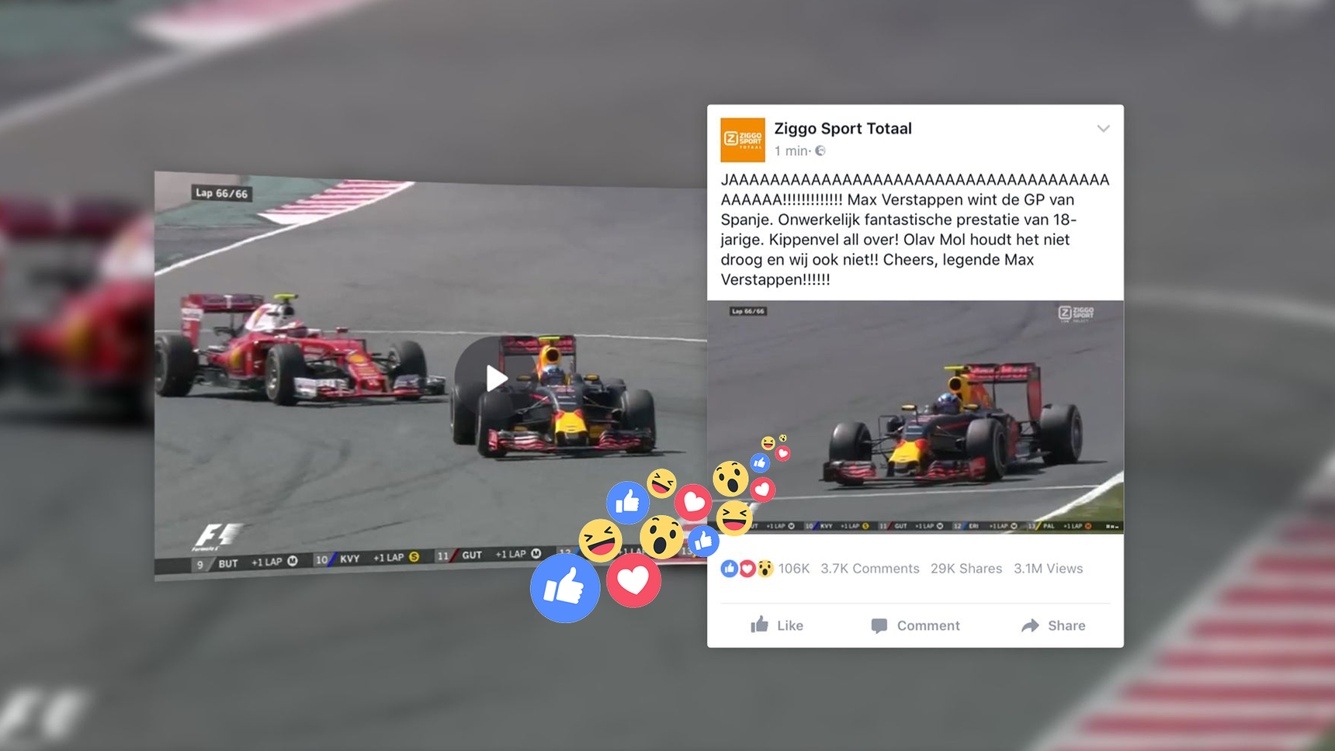This screenshot has height=751, width=1335.
Task: Click the love reaction icon in summary
Action: click(x=747, y=569)
